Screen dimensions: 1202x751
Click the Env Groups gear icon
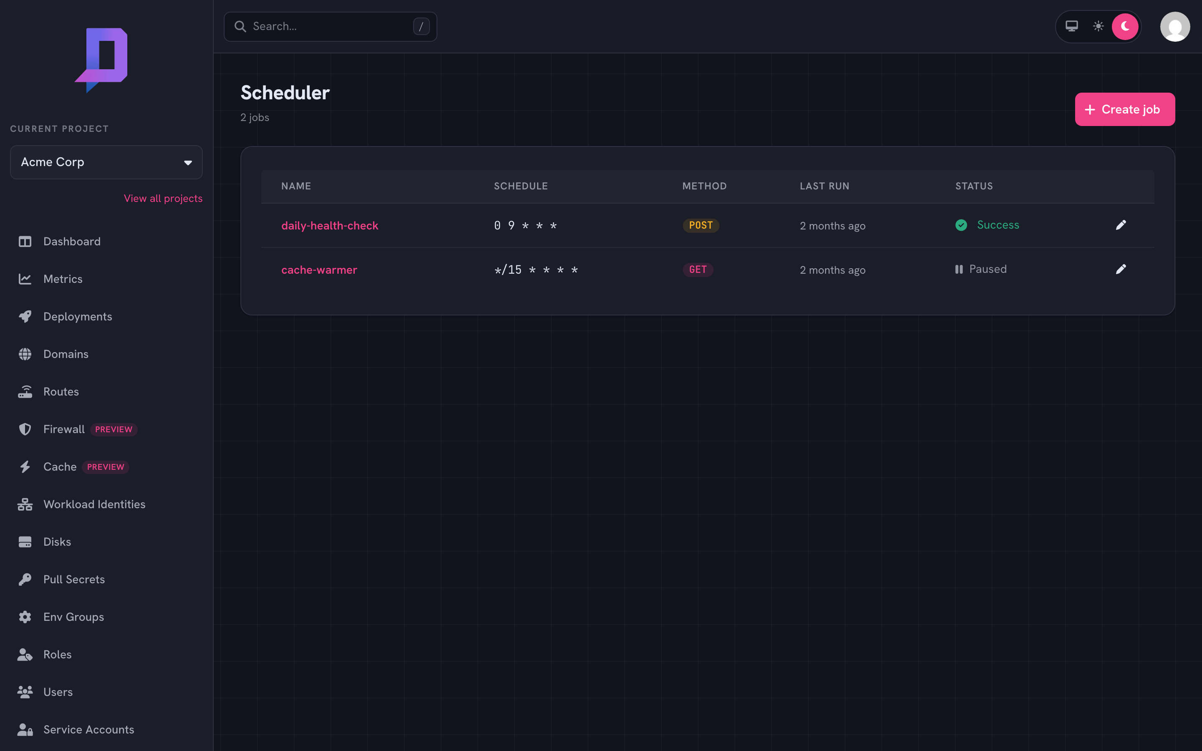[x=25, y=617]
